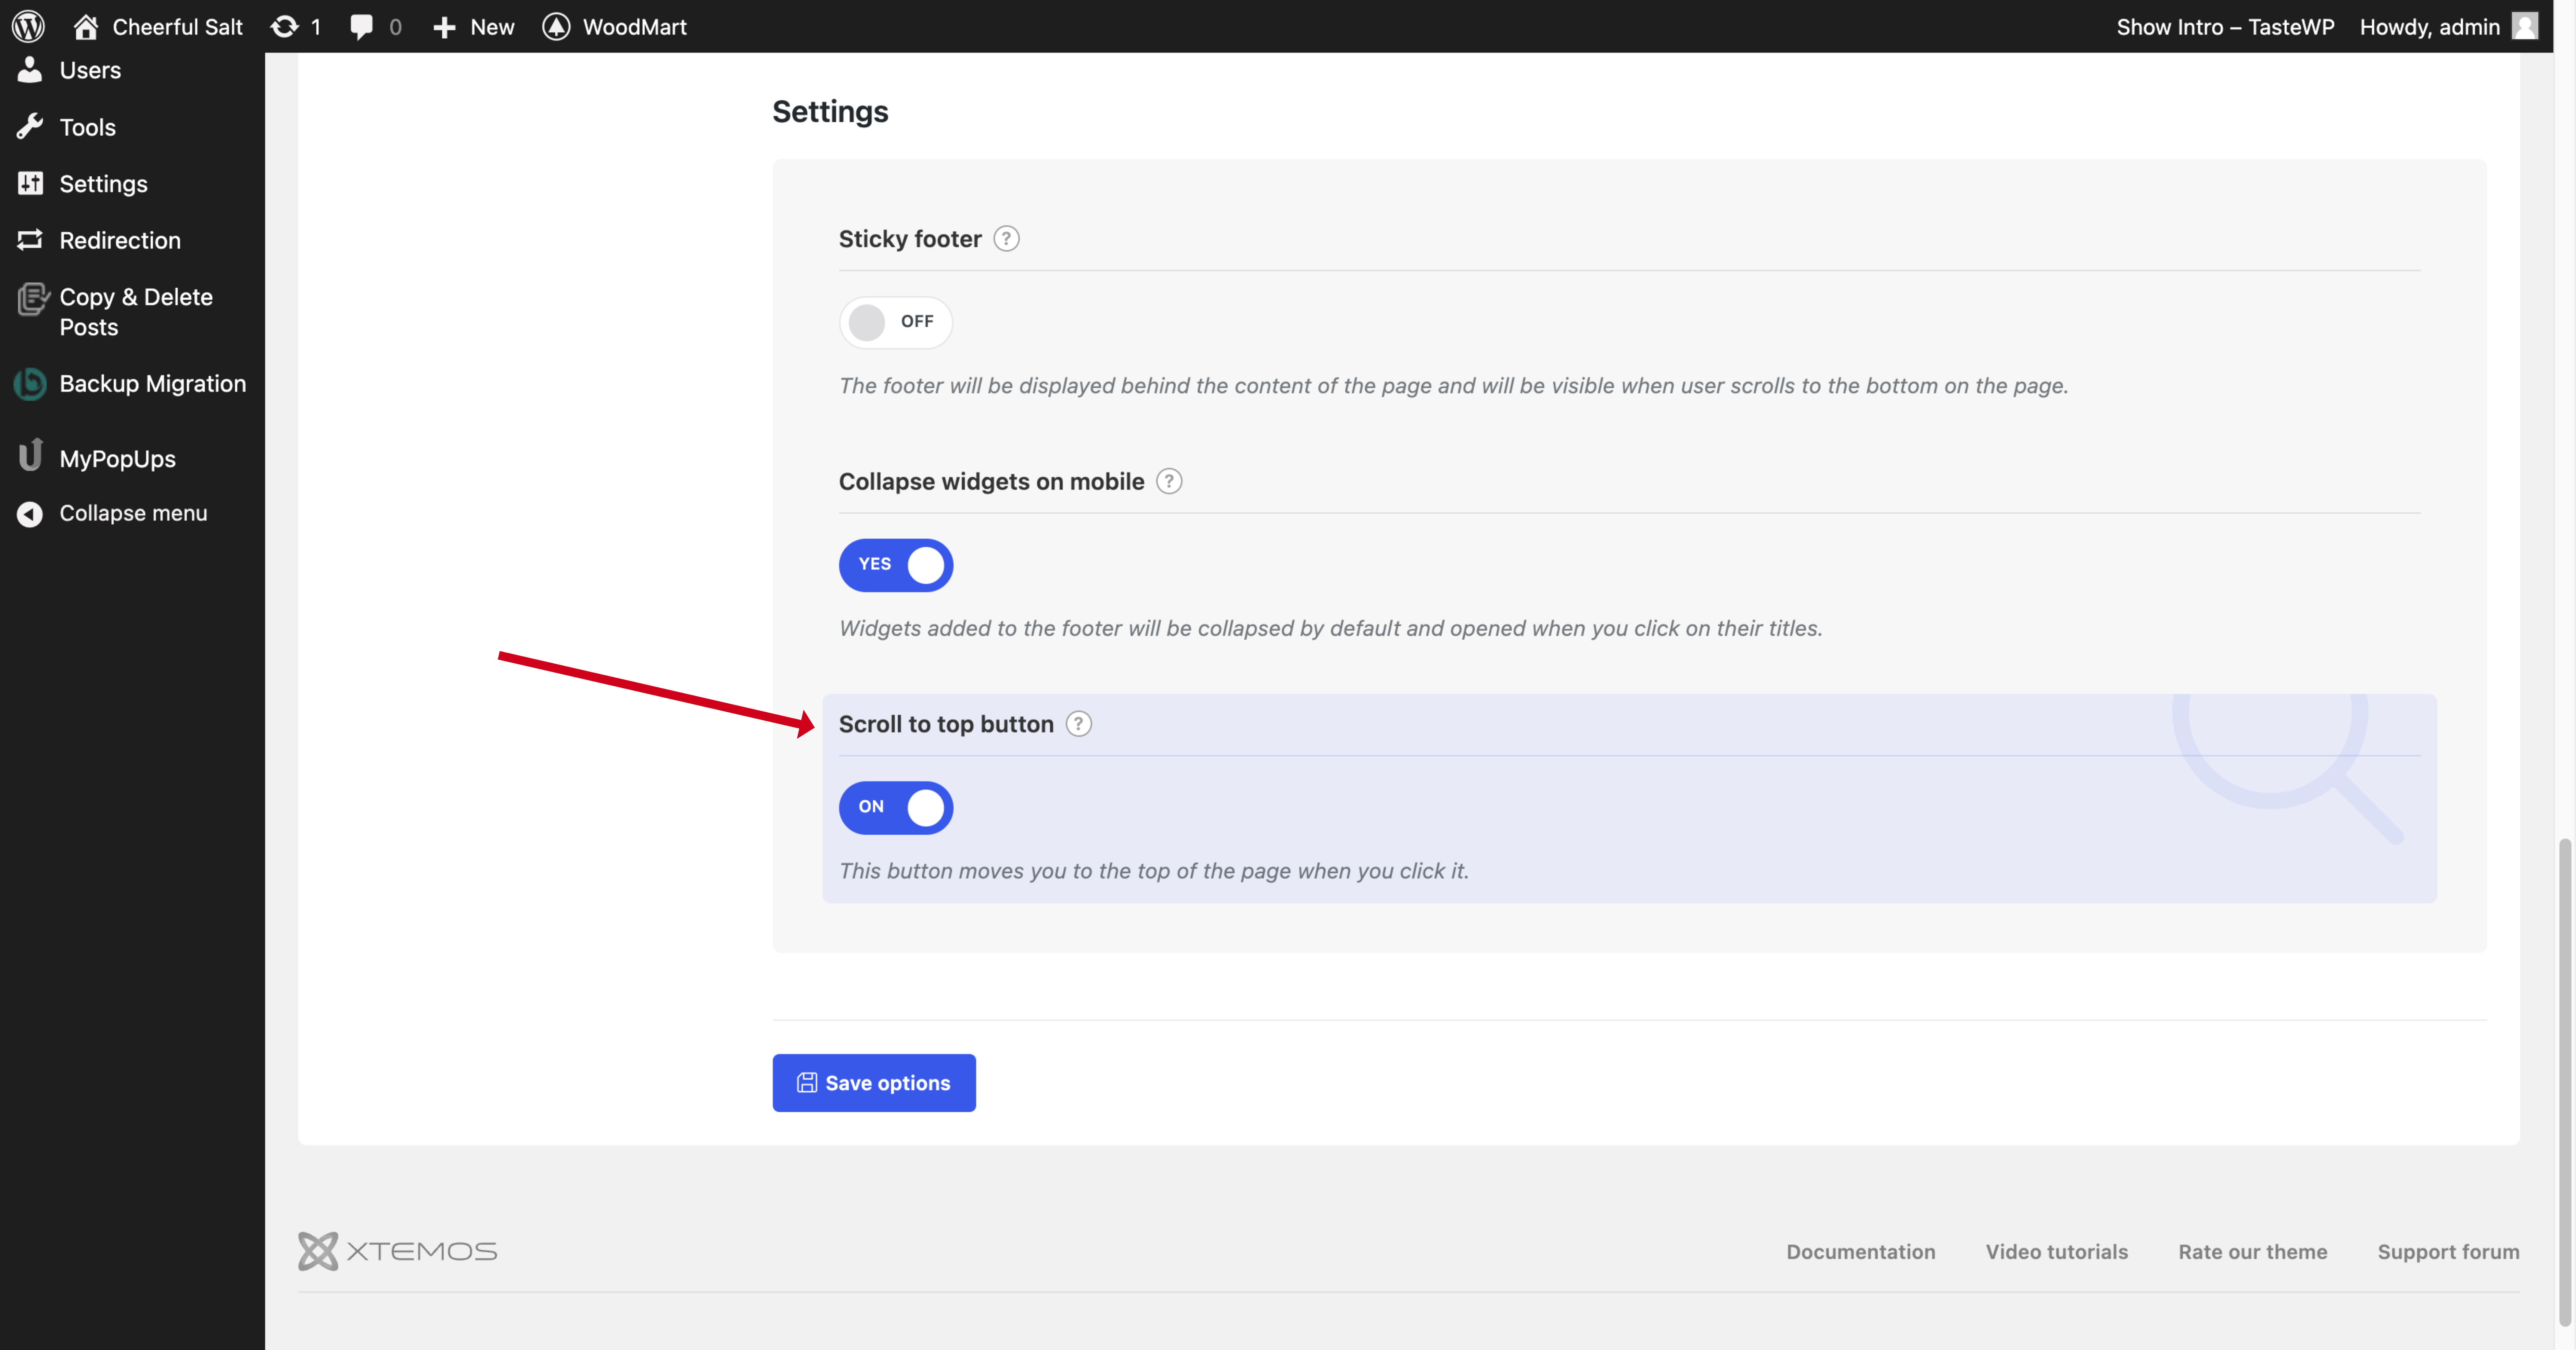Open Backup Migration menu item

[153, 384]
